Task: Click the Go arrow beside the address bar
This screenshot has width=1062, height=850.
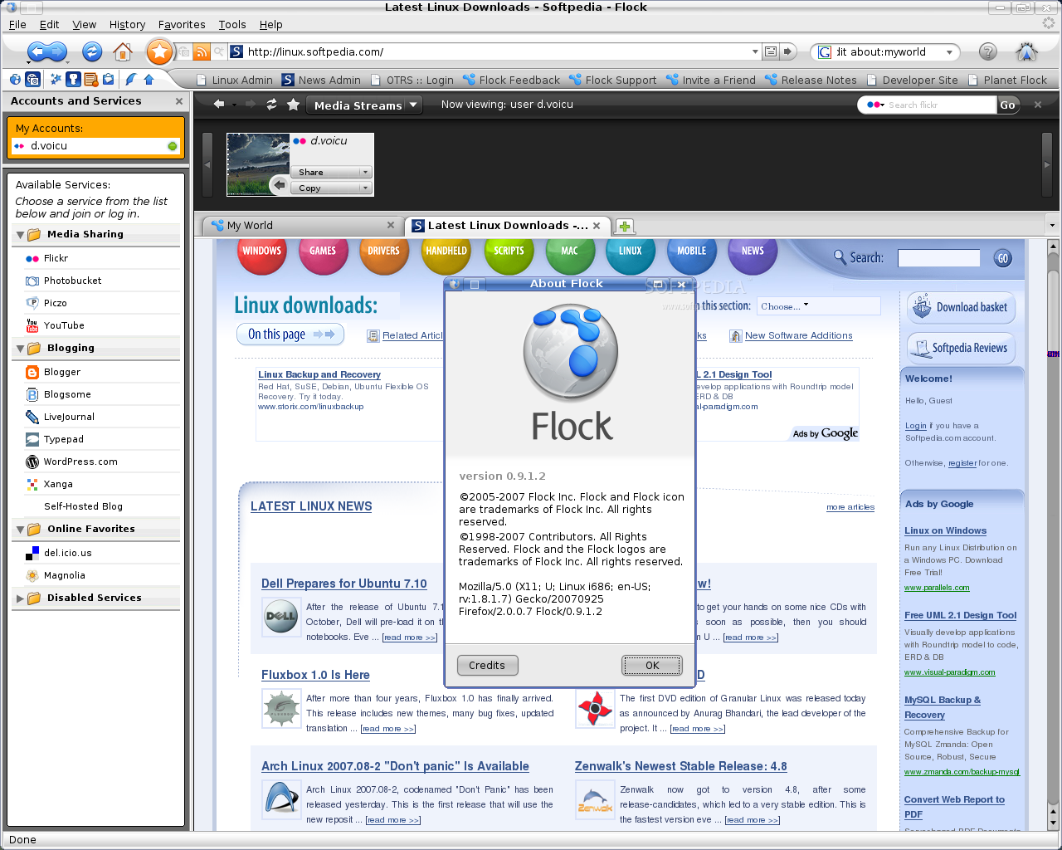Action: pos(789,51)
